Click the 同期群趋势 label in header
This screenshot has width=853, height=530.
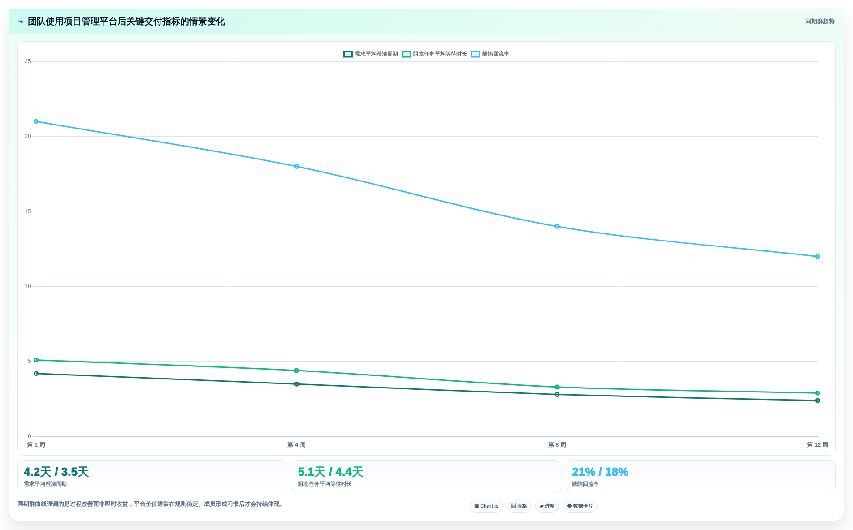tap(820, 22)
